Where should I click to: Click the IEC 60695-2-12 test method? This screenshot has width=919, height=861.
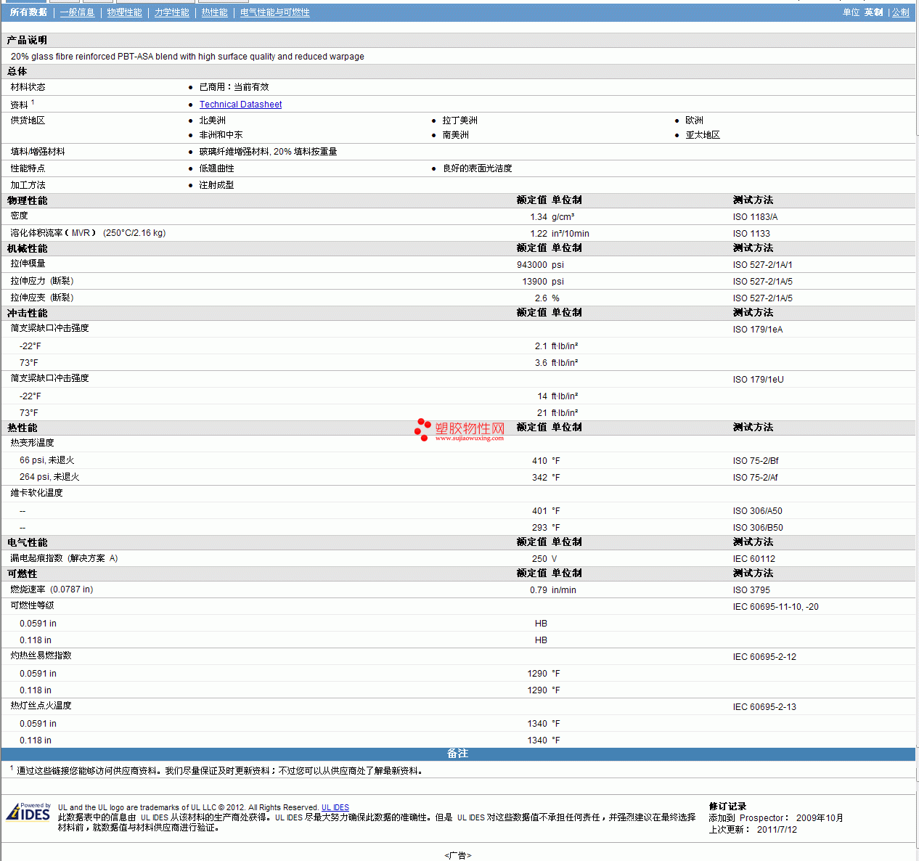(764, 657)
